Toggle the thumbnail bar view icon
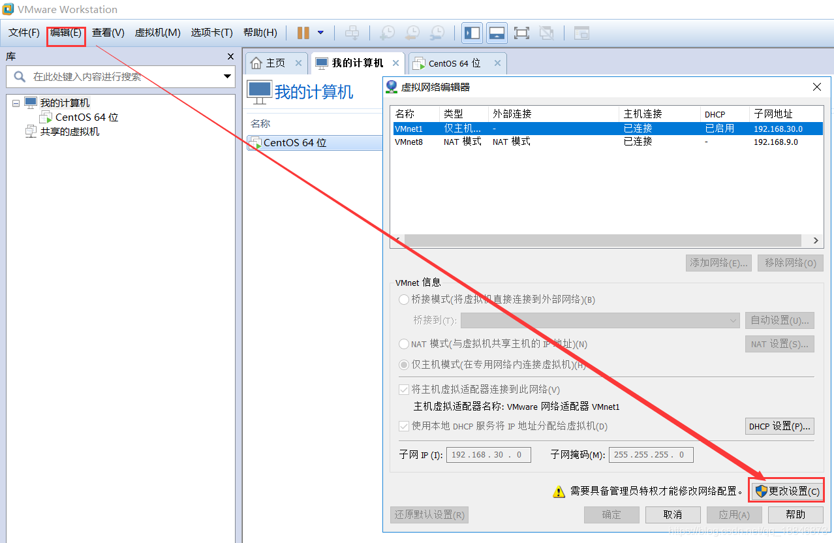 click(x=497, y=33)
